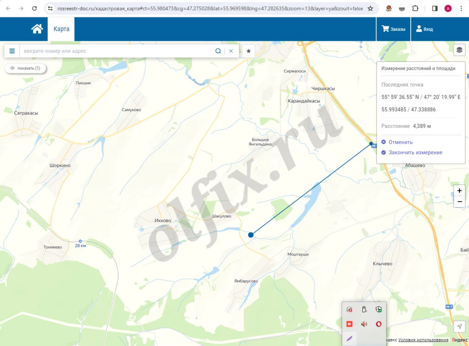
Task: Expand the map layers selector
Action: [x=459, y=49]
